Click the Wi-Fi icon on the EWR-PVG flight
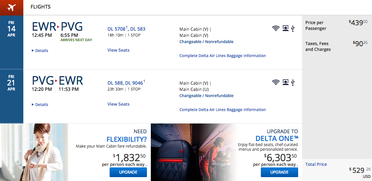This screenshot has width=372, height=181. click(276, 28)
